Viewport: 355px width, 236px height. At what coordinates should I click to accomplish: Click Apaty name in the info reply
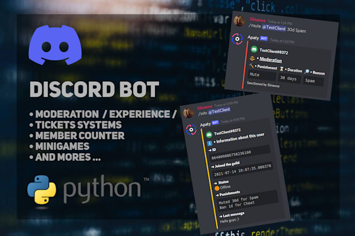pos(205,125)
